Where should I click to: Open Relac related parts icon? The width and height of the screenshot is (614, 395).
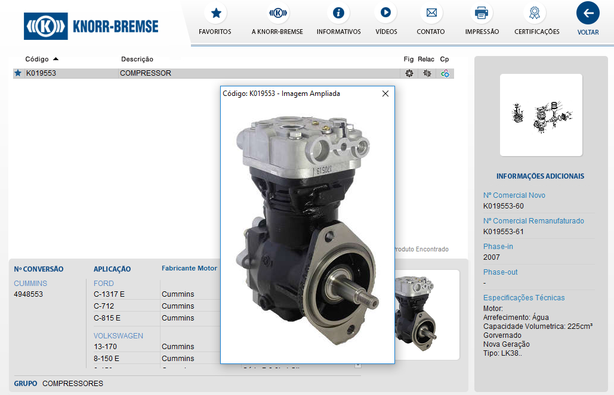point(426,73)
